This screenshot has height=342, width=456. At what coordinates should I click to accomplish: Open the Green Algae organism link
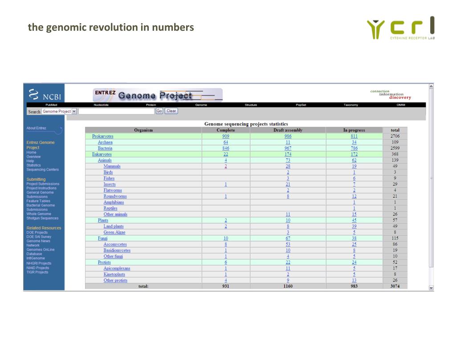click(114, 232)
